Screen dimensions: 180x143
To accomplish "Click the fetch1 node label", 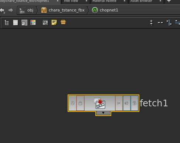I will (154, 103).
